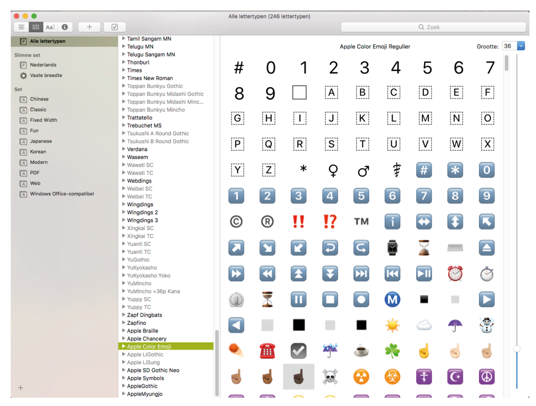Open the Grootte size dropdown
536x406 pixels.
(521, 46)
